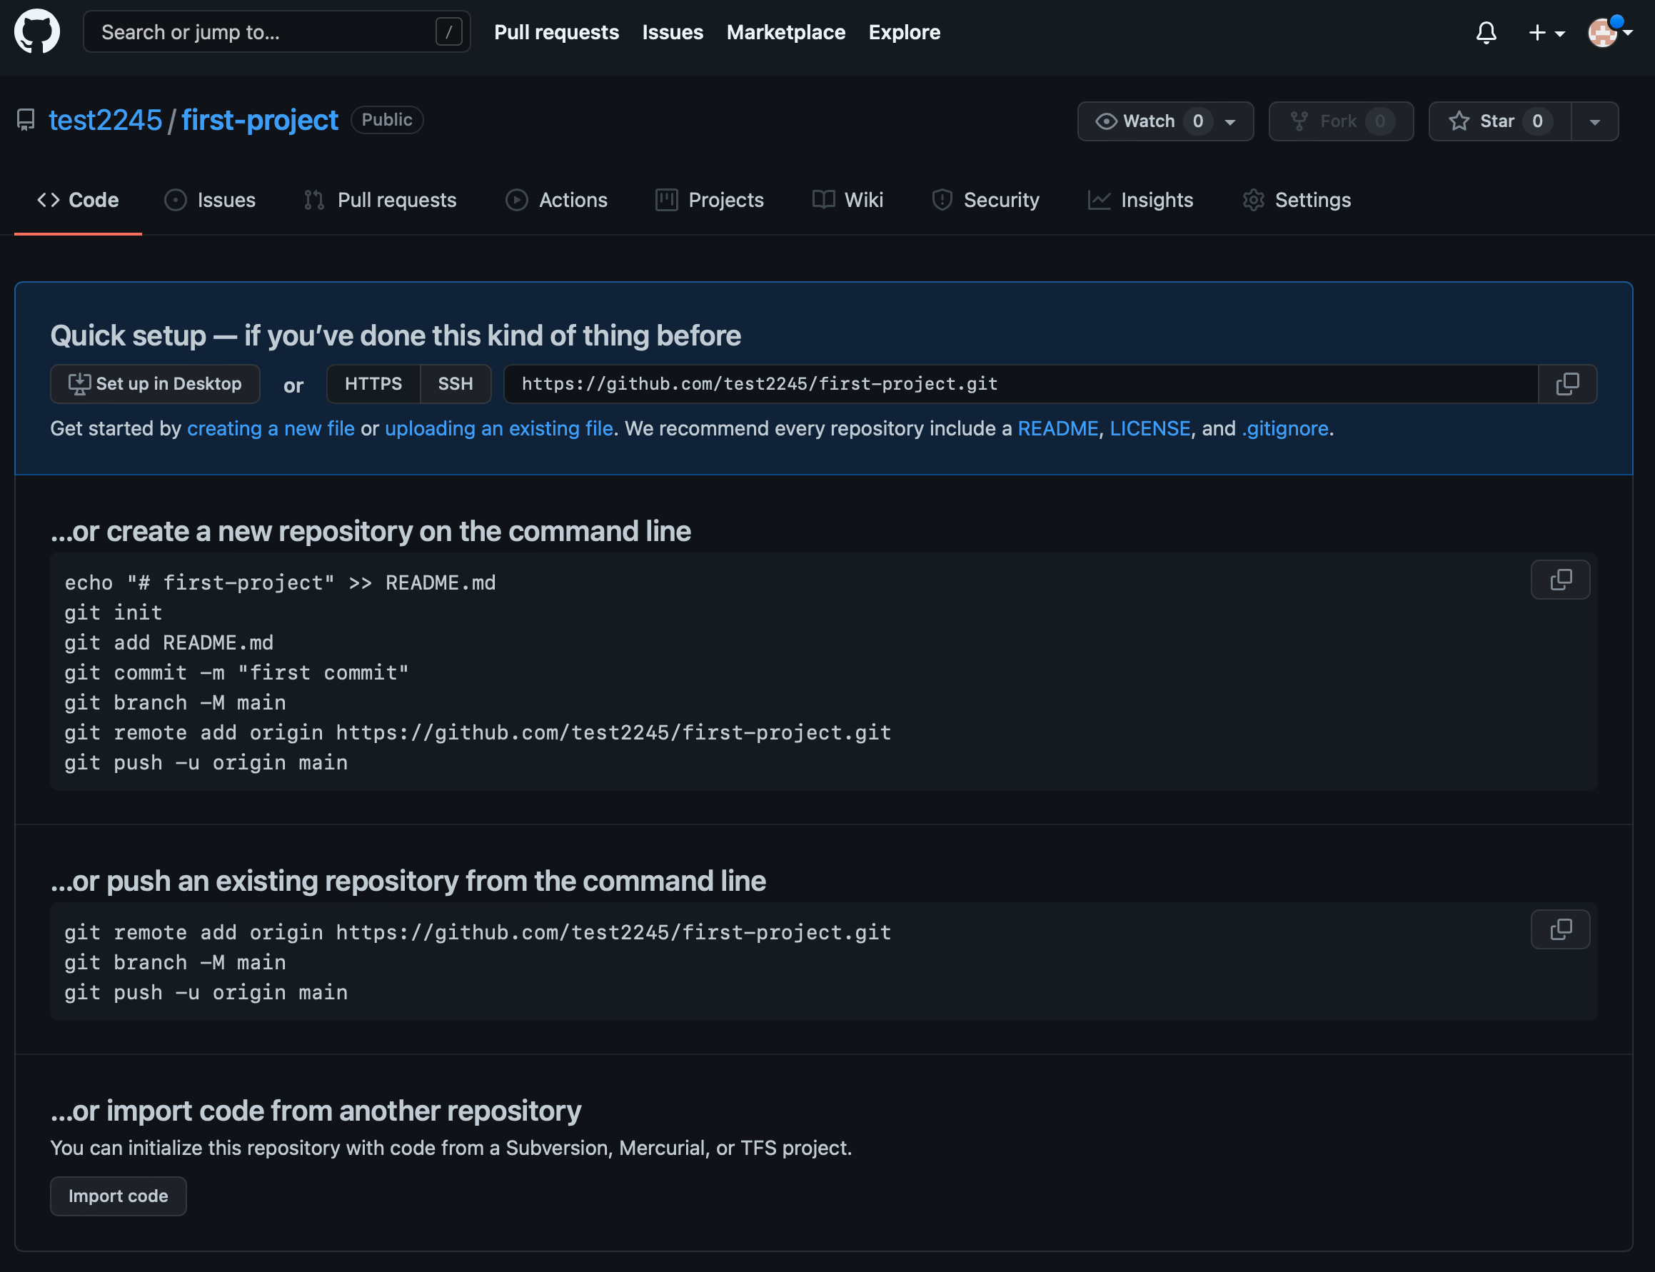The width and height of the screenshot is (1655, 1272).
Task: Click the Public visibility badge
Action: [387, 120]
